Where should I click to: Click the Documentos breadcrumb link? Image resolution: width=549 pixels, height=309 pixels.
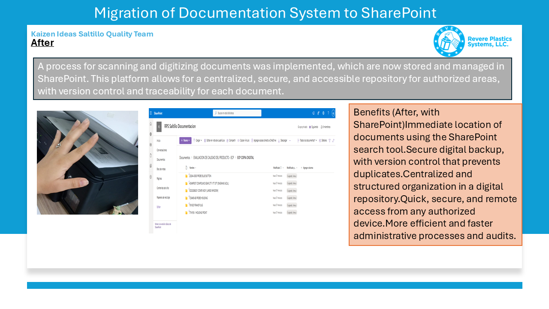[184, 158]
